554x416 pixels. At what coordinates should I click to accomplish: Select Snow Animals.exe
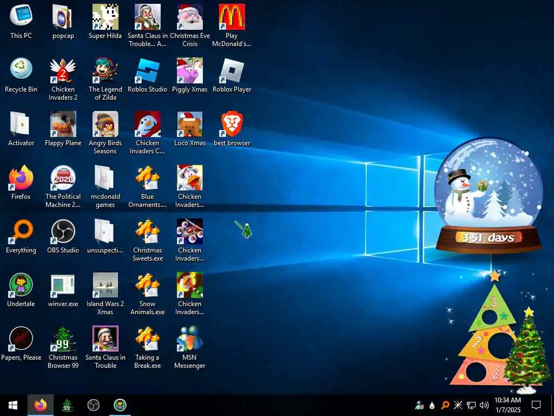tap(147, 294)
